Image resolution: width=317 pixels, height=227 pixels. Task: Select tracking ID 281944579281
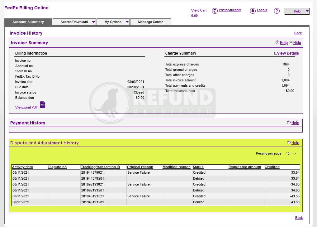pyautogui.click(x=92, y=178)
